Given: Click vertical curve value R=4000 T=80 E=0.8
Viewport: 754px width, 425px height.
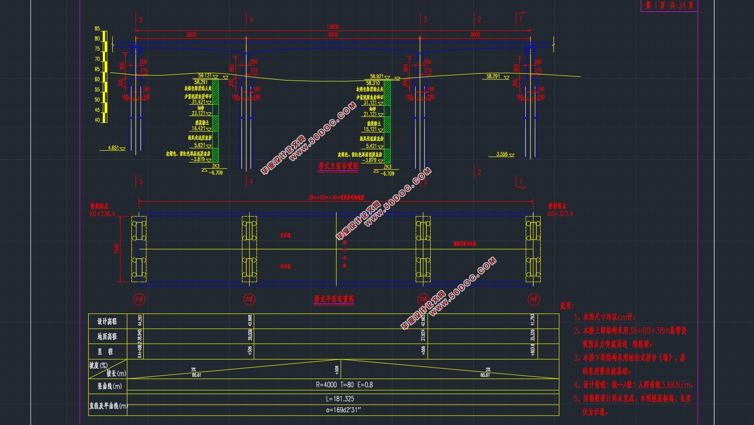Looking at the screenshot, I should 344,385.
